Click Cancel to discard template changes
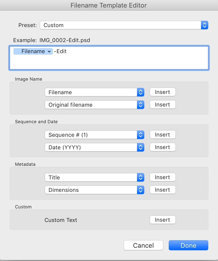The height and width of the screenshot is (261, 218). pyautogui.click(x=143, y=245)
